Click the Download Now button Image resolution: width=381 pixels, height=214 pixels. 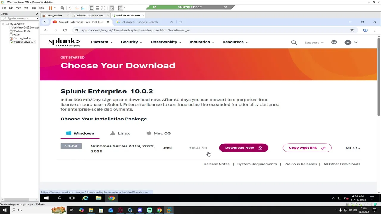coord(244,148)
